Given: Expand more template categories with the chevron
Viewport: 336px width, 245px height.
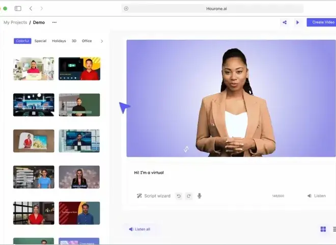Looking at the screenshot, I should coord(102,41).
